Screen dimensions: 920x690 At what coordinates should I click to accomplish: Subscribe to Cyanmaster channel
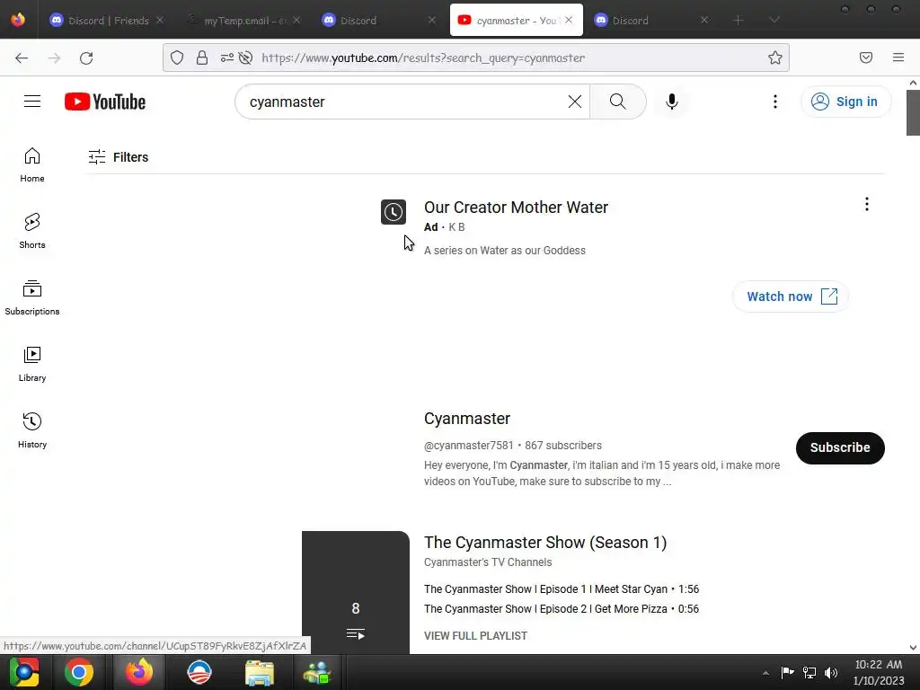pos(840,447)
